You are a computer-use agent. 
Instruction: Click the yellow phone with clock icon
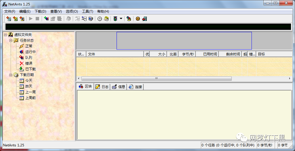pos(106,19)
